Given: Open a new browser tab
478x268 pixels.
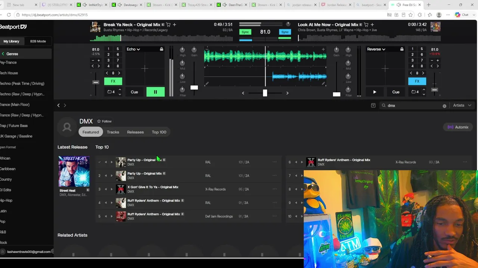Looking at the screenshot, I should 429,5.
